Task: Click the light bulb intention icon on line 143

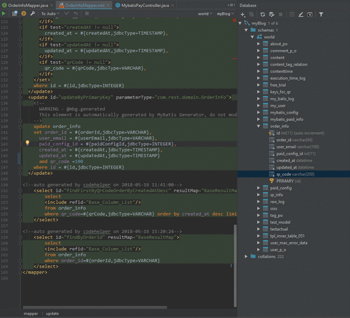Action: tap(27, 143)
